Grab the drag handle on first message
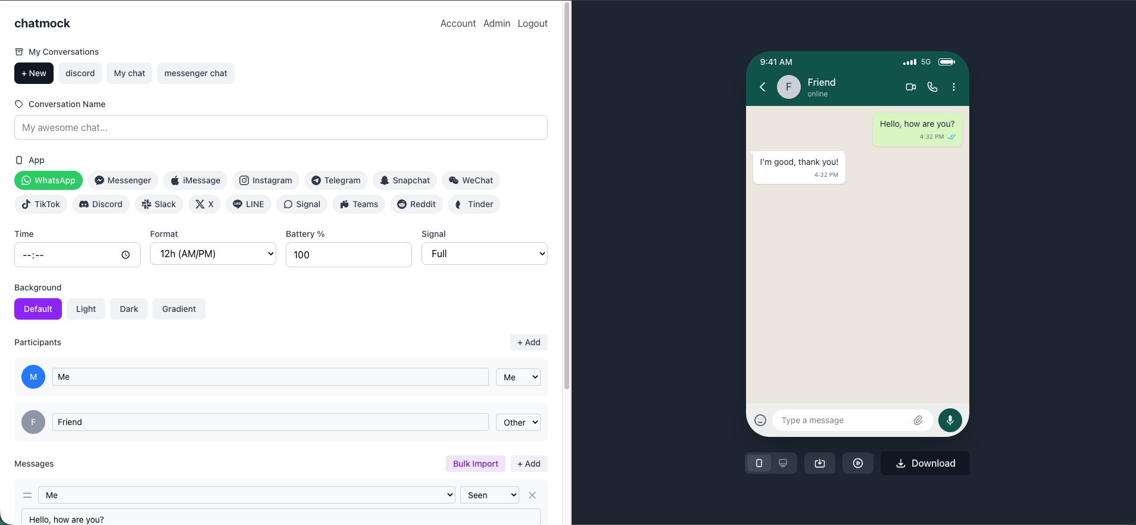 [27, 495]
